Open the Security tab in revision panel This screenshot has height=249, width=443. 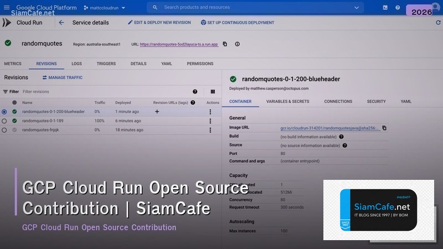click(x=377, y=101)
